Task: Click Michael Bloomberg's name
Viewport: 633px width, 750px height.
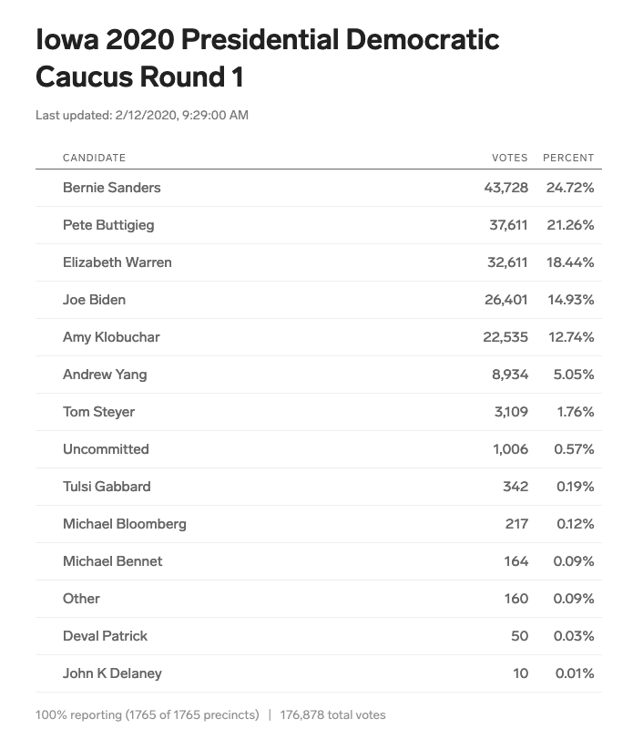Action: [124, 524]
